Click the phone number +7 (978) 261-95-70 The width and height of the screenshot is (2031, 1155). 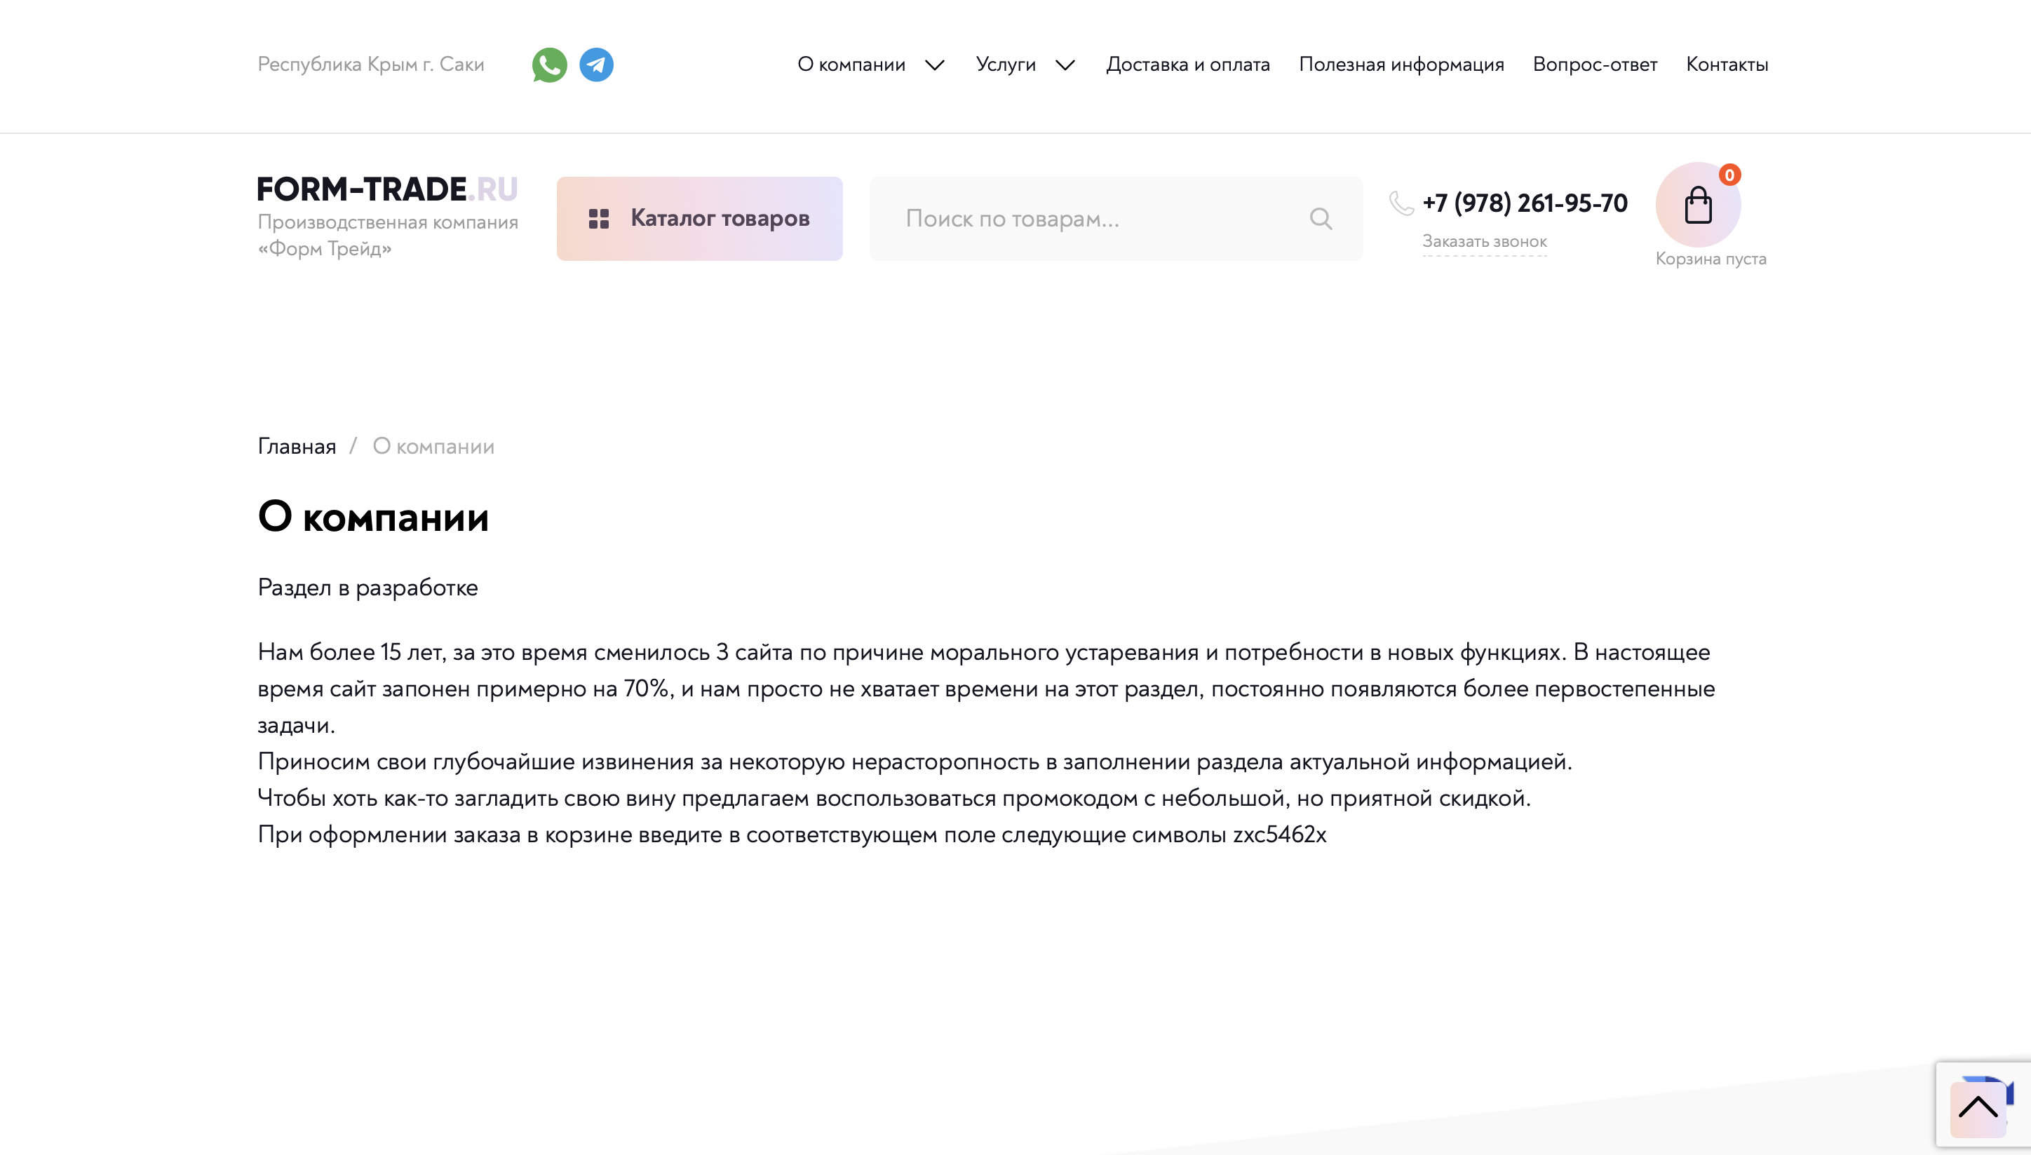point(1525,203)
